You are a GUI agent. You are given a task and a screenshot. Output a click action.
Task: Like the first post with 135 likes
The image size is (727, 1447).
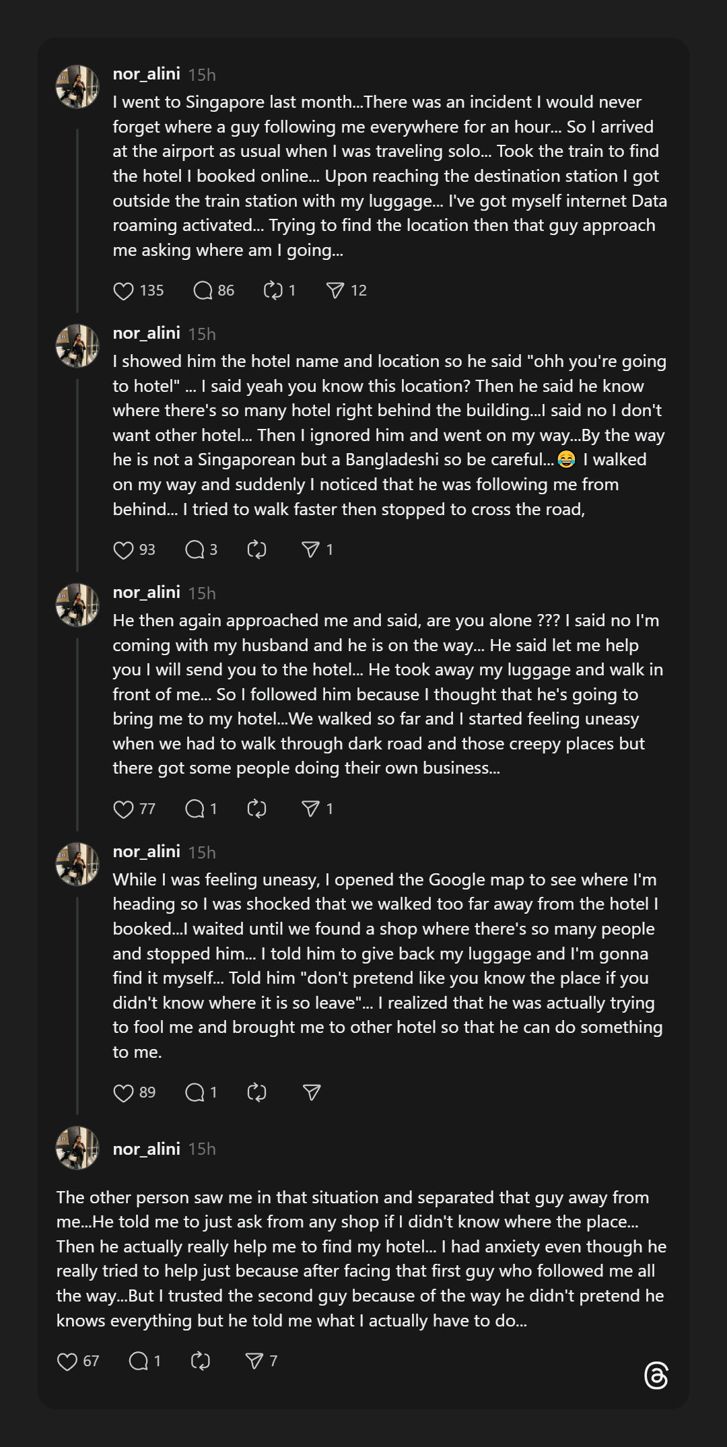pyautogui.click(x=123, y=291)
